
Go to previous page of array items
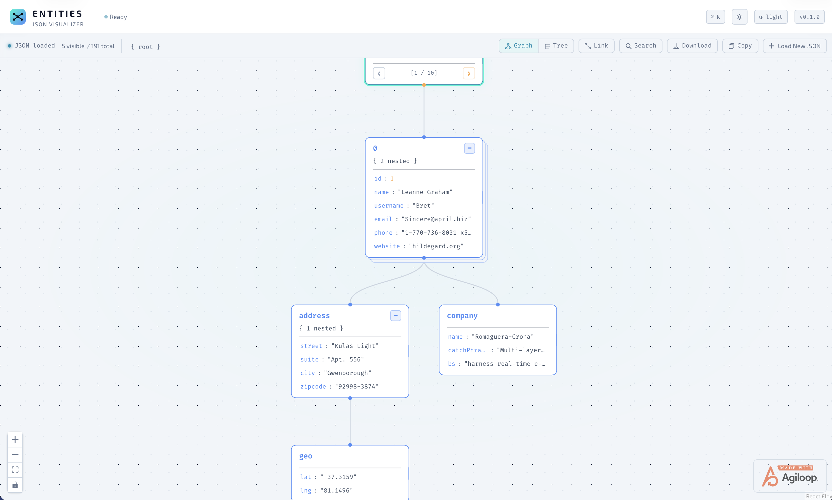[x=379, y=73]
